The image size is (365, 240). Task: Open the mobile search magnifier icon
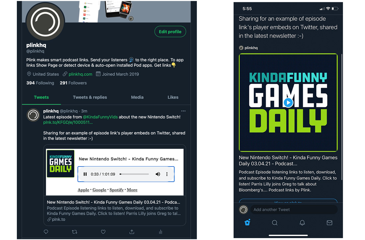point(275,223)
